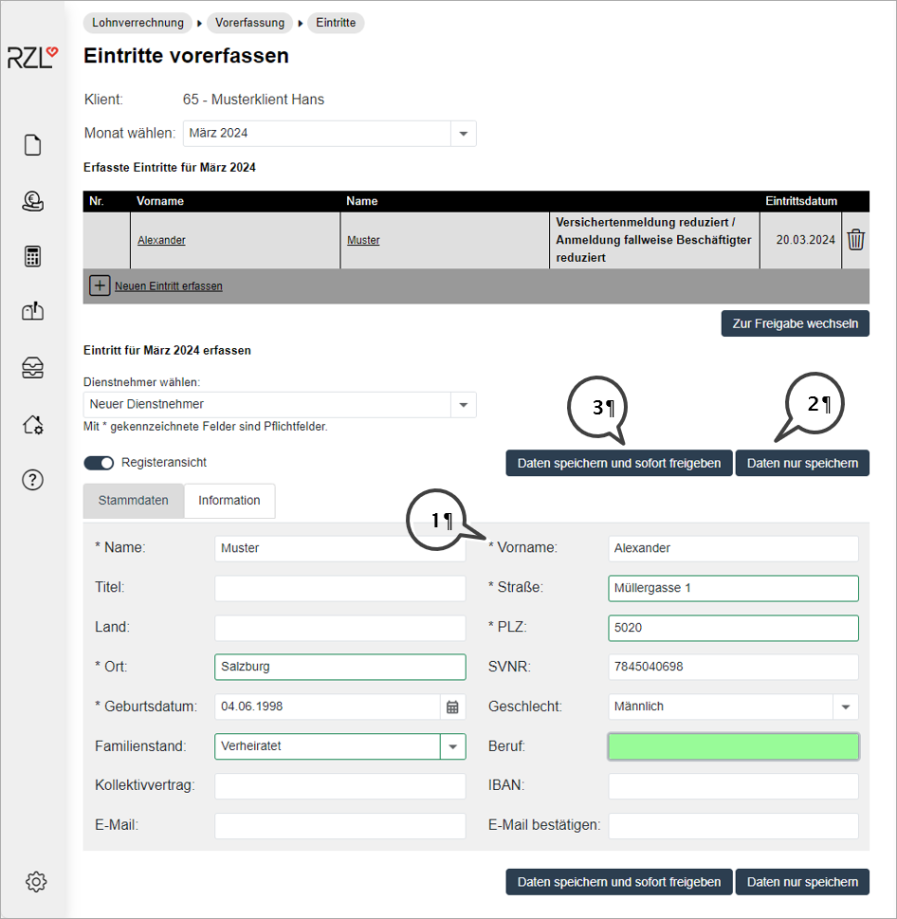The height and width of the screenshot is (919, 897).
Task: Open the calculator icon in the sidebar
Action: (33, 256)
